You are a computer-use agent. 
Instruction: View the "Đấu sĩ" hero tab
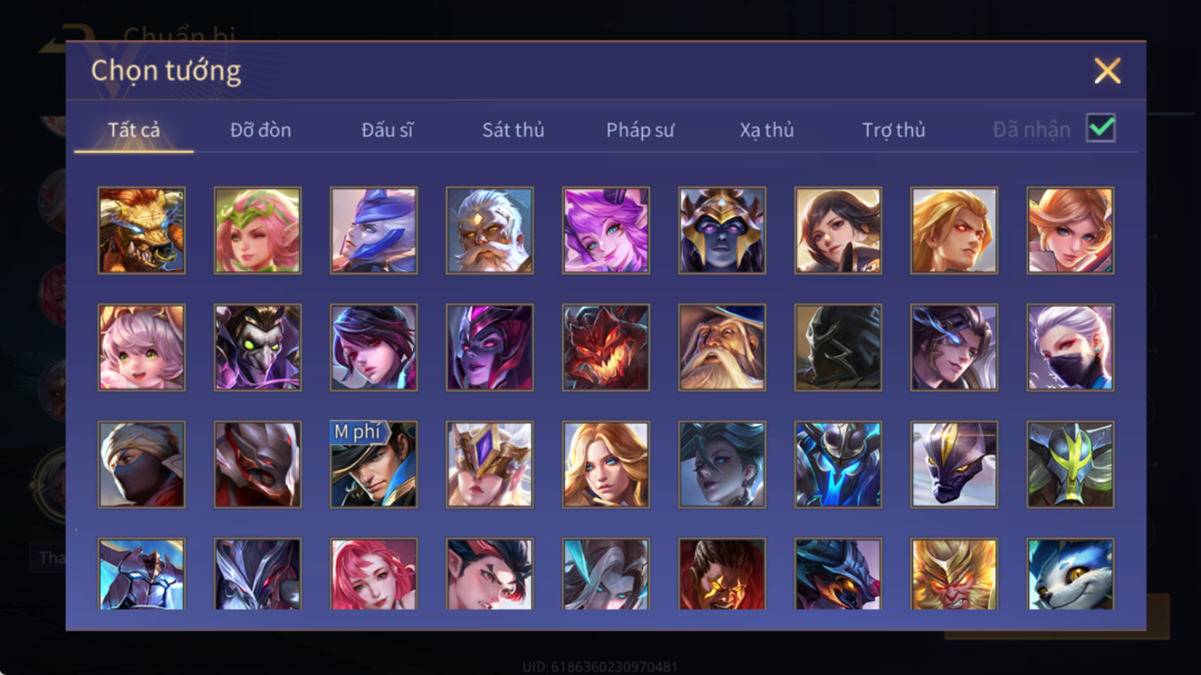387,130
